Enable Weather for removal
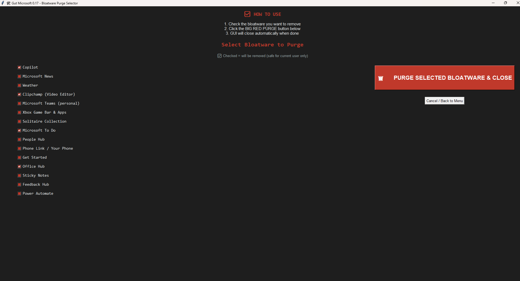This screenshot has height=281, width=520. [x=19, y=85]
